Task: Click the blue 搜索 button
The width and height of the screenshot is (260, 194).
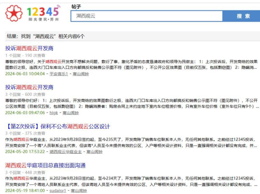Action: [243, 16]
